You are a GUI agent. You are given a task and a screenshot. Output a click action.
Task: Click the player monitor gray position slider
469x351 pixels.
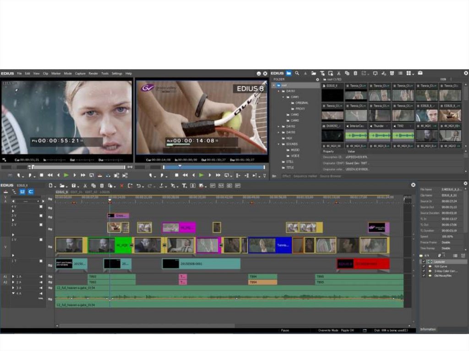(78, 167)
